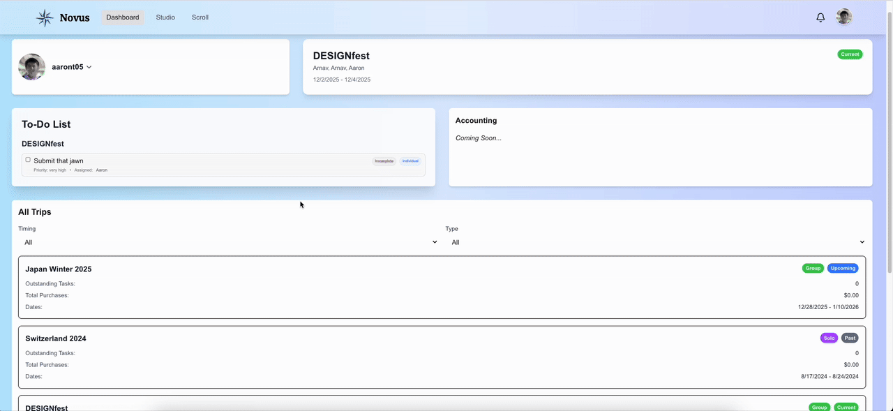This screenshot has height=411, width=893.
Task: Click the Upcoming badge on Japan Winter 2025
Action: (x=842, y=268)
